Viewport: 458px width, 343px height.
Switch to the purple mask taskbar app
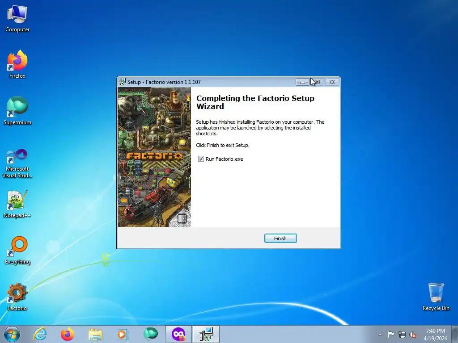(x=178, y=334)
